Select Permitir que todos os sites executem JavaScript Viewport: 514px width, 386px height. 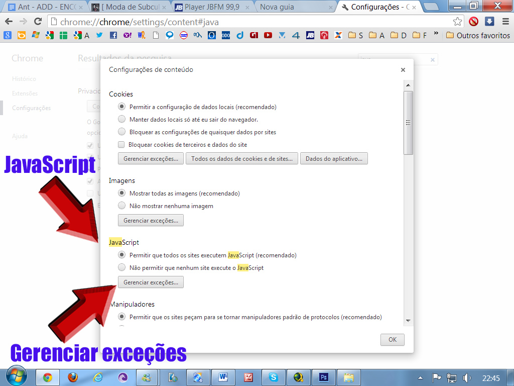[x=121, y=255]
